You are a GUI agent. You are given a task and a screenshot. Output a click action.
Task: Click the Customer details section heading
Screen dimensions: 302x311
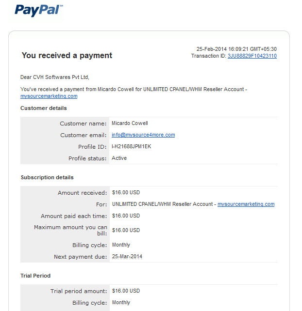click(44, 108)
